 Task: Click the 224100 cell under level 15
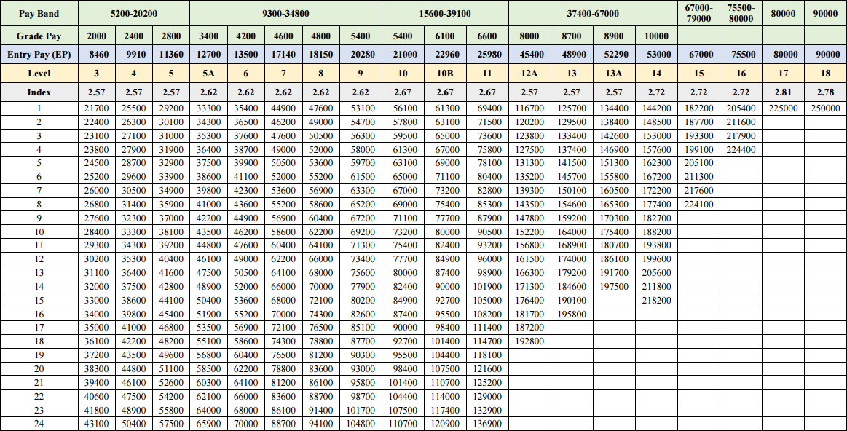(698, 204)
